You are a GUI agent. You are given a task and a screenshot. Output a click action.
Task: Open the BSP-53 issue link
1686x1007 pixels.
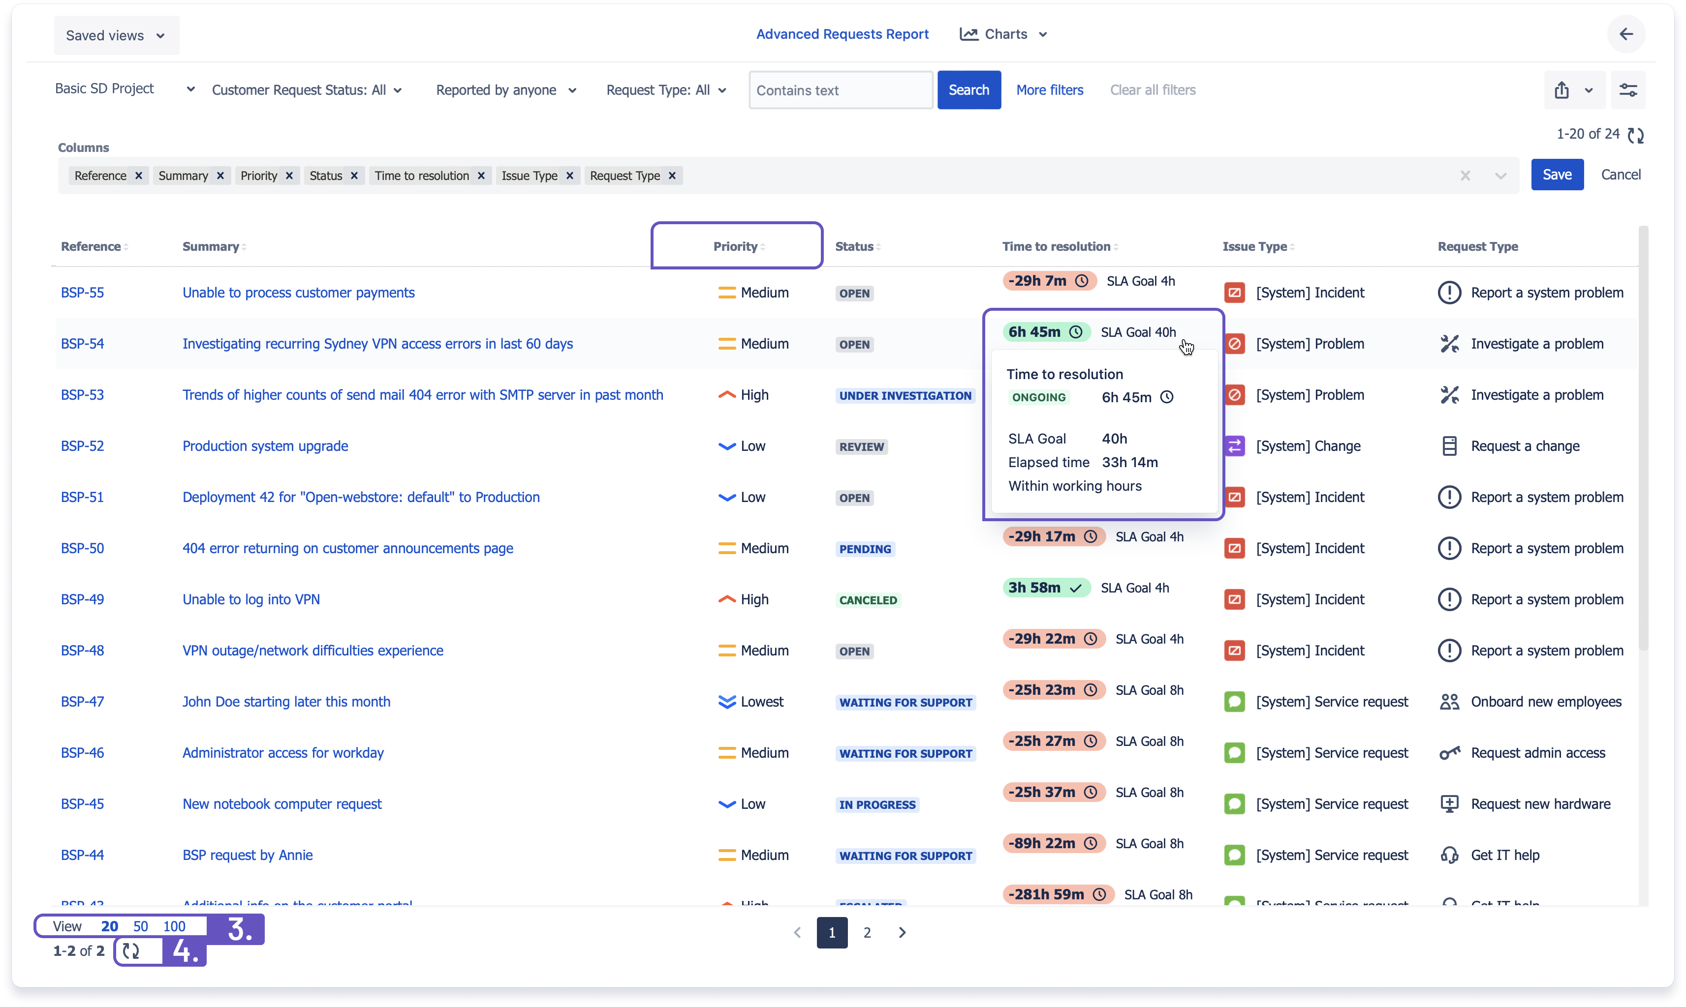click(x=82, y=394)
